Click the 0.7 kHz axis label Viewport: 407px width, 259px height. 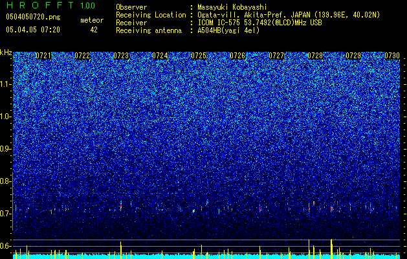[x=6, y=214]
